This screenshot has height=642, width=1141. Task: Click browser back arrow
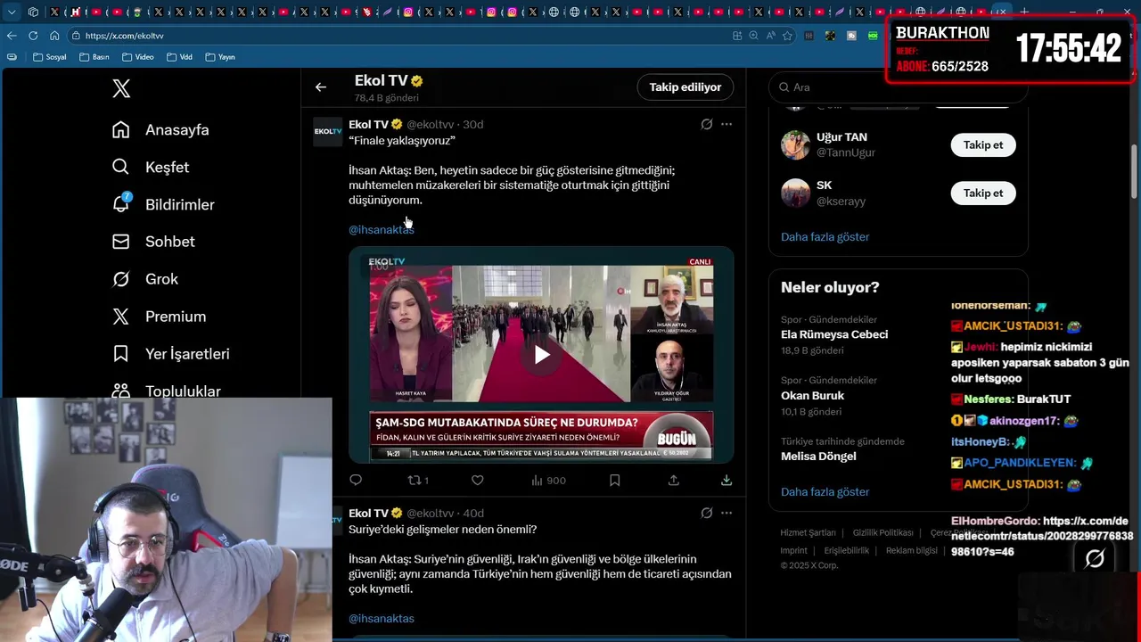point(12,36)
